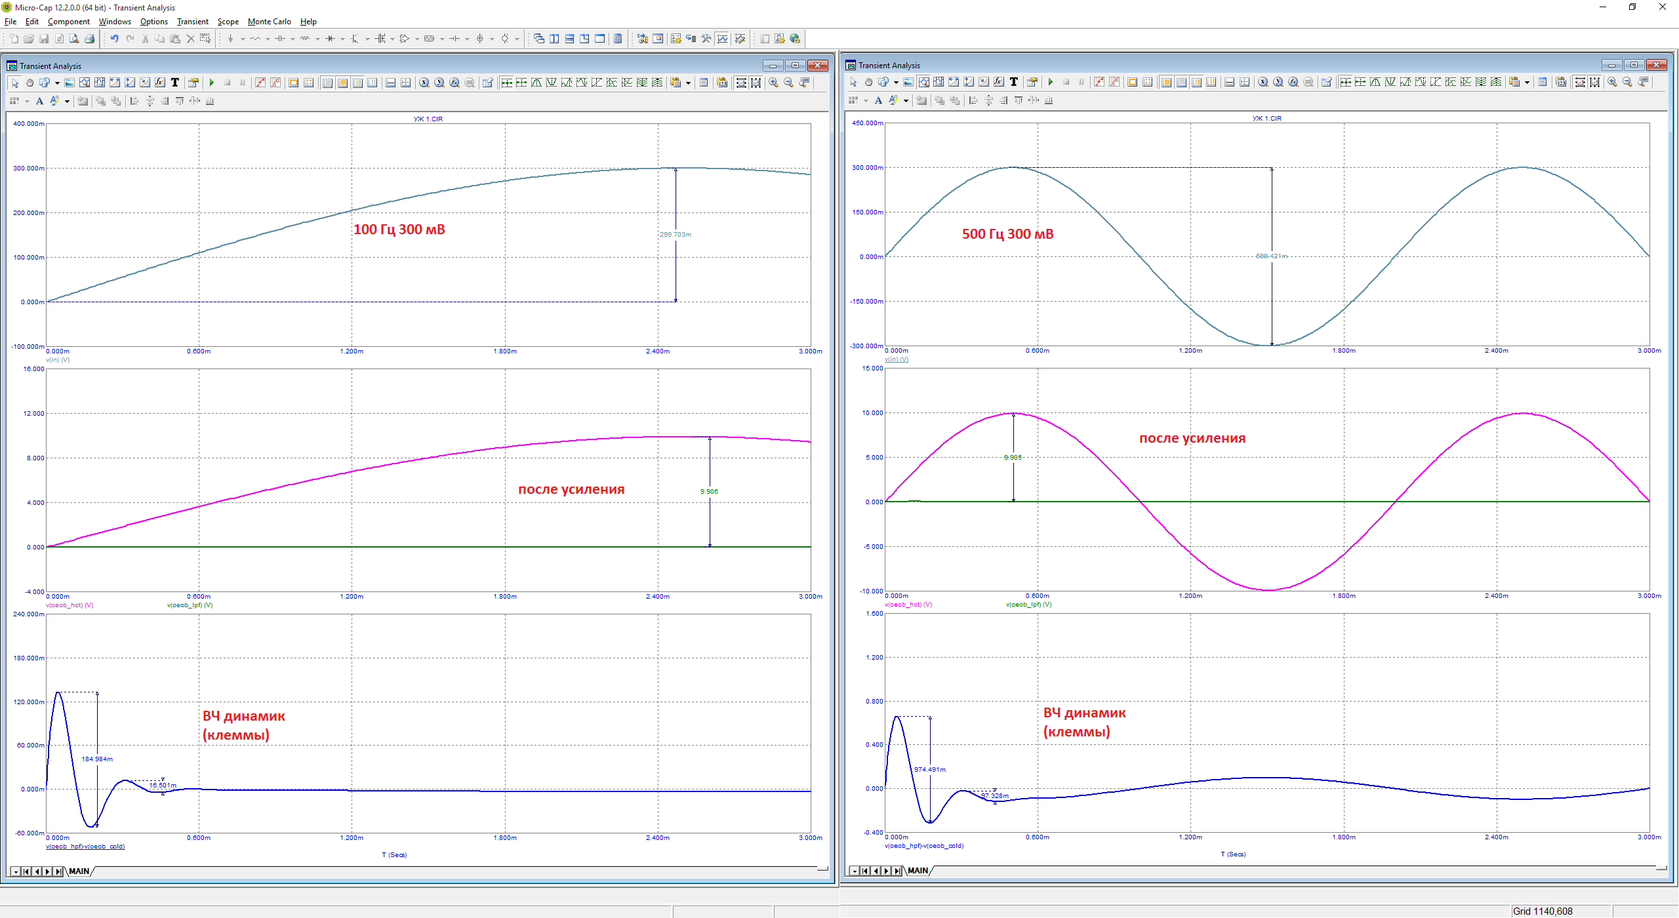Click the Undo icon in main toolbar
Screen dimensions: 1679x918
(114, 39)
